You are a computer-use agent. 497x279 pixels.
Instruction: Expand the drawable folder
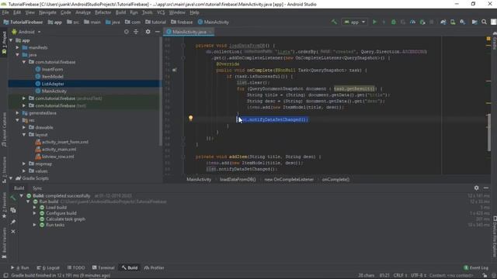pyautogui.click(x=24, y=127)
